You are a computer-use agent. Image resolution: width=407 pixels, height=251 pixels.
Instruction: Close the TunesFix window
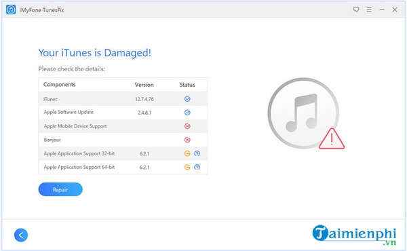tap(395, 10)
